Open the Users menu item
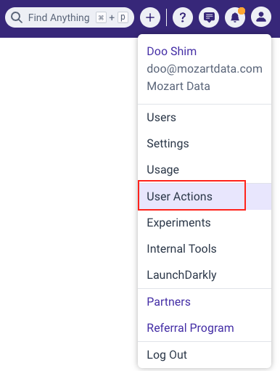The image size is (280, 371). pyautogui.click(x=205, y=118)
